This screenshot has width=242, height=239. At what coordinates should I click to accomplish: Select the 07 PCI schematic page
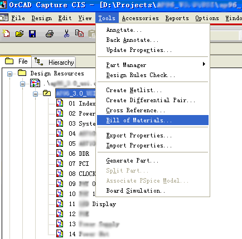pos(79,164)
